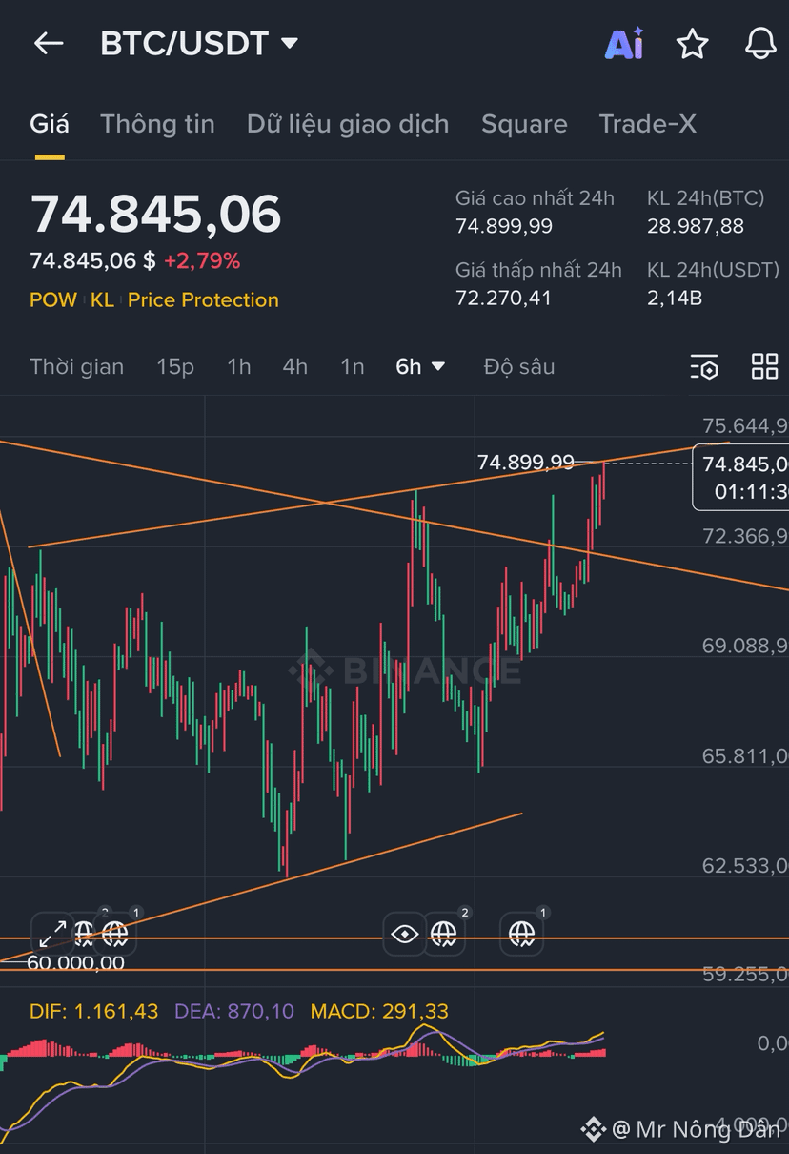Expand the BTC/USDT pair dropdown

point(290,43)
